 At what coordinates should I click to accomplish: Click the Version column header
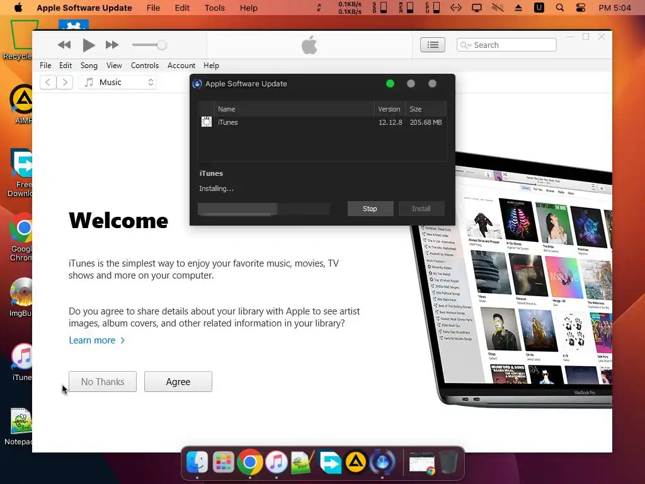[389, 109]
